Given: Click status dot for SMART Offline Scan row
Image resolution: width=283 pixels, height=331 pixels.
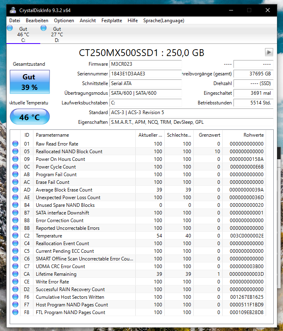Looking at the screenshot, I should [15, 258].
